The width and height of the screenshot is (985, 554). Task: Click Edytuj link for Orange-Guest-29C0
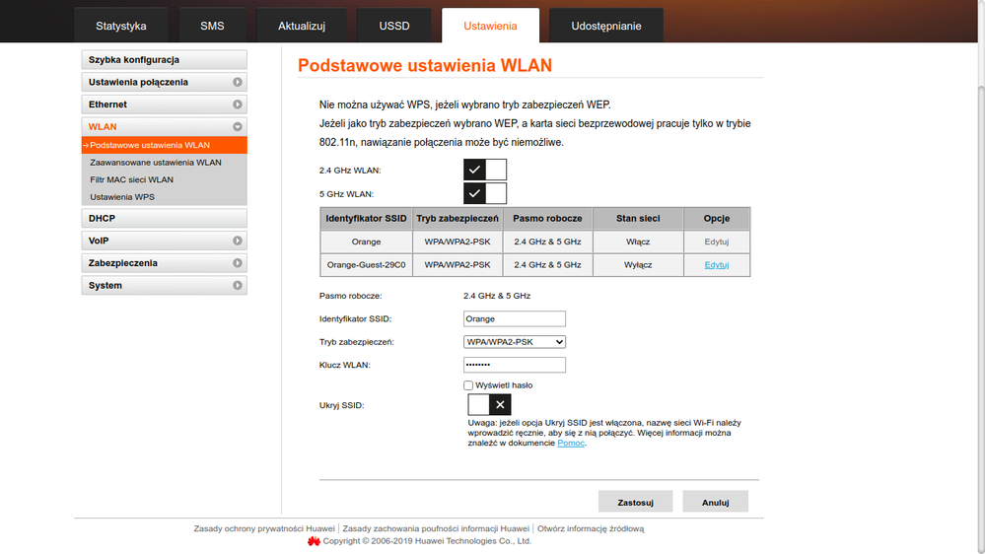[716, 265]
